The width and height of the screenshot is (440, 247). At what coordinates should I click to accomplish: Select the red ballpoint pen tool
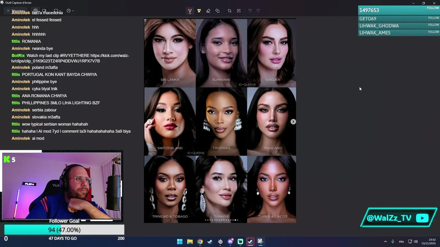point(190,11)
